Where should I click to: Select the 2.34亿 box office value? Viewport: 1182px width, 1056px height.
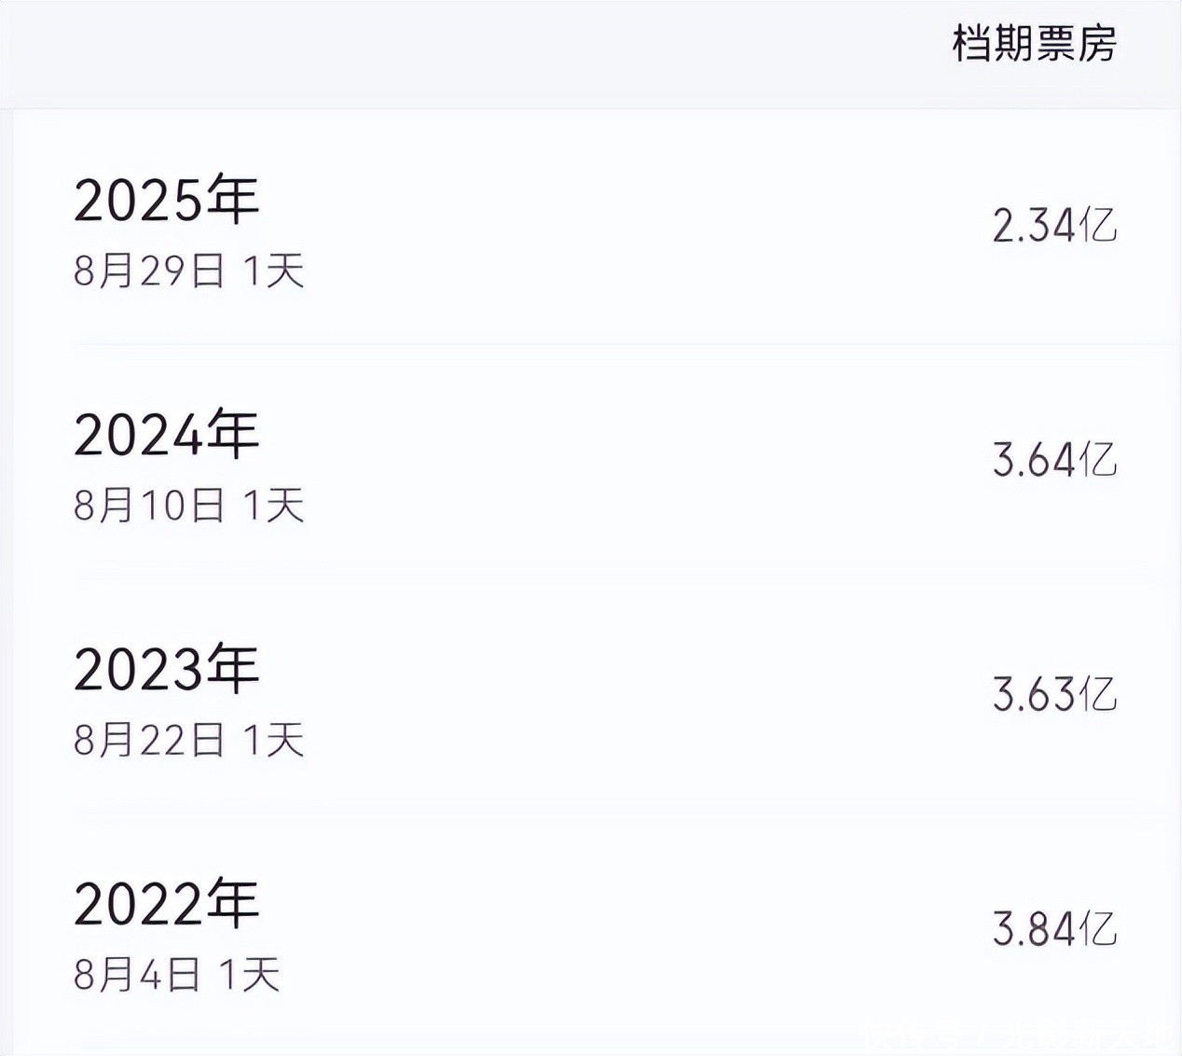[1053, 226]
